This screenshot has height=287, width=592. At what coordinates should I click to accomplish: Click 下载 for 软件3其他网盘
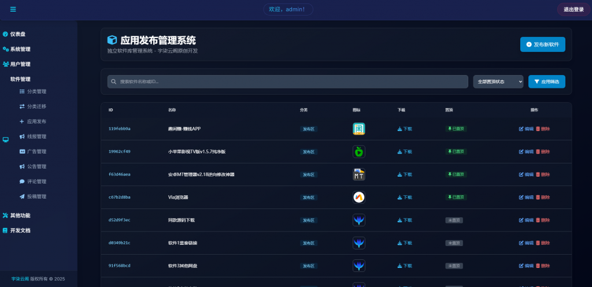tap(405, 266)
